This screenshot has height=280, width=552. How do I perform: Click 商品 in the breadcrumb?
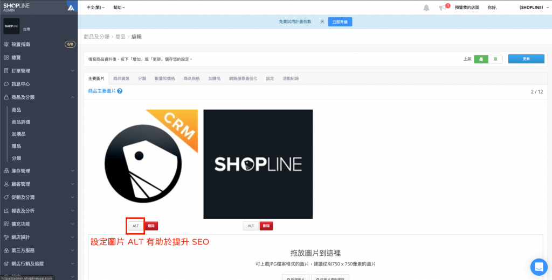[x=120, y=37]
